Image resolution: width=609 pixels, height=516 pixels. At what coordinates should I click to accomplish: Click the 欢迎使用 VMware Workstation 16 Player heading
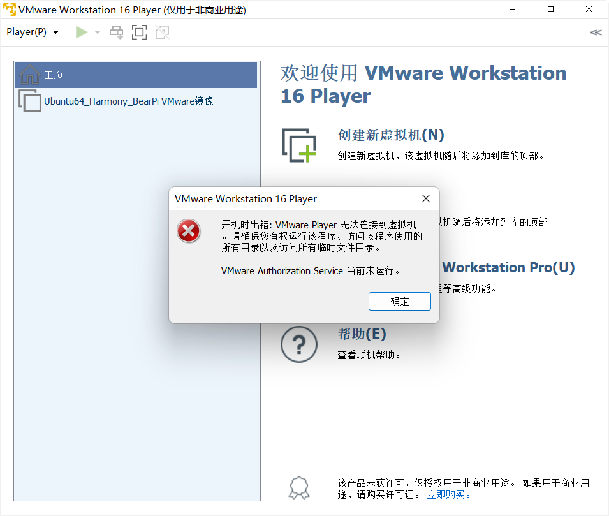point(423,84)
